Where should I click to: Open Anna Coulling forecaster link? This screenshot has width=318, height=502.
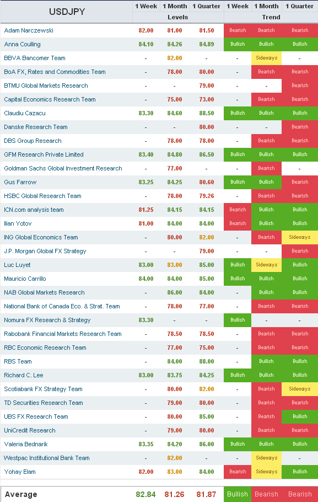pos(22,44)
